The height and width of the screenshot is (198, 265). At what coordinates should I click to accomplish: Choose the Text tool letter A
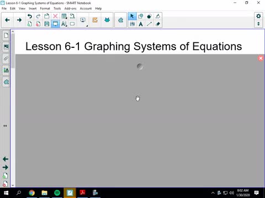(141, 24)
